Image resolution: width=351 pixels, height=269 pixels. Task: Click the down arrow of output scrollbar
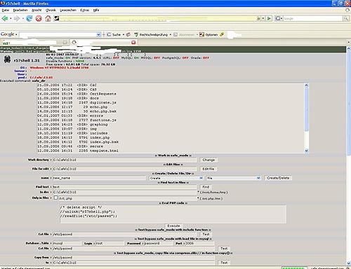pyautogui.click(x=307, y=151)
